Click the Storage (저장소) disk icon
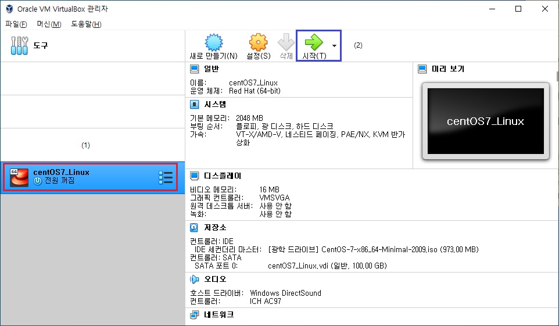This screenshot has height=326, width=559. click(x=194, y=228)
